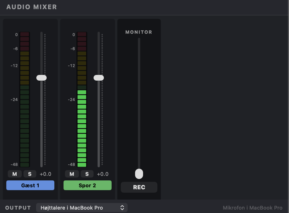Click the OUTPUT label
The image size is (289, 213).
(18, 208)
